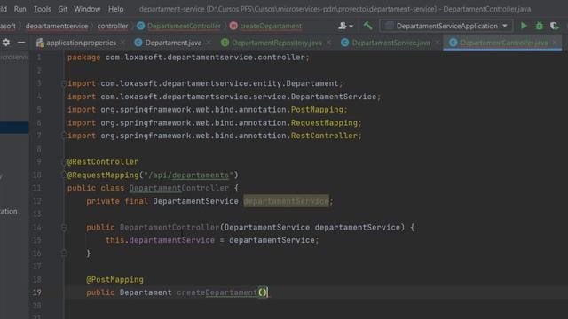568x319 pixels.
Task: Click the controller breadcrumb
Action: [113, 26]
